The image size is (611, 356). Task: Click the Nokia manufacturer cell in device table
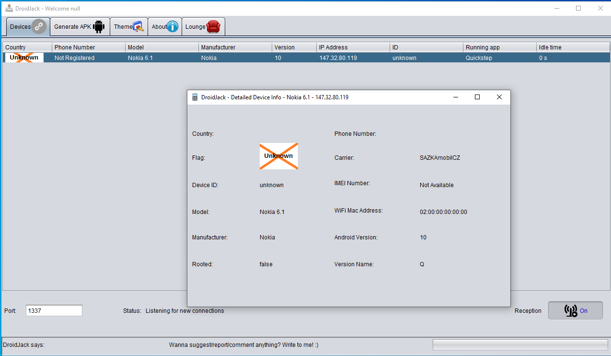(235, 58)
